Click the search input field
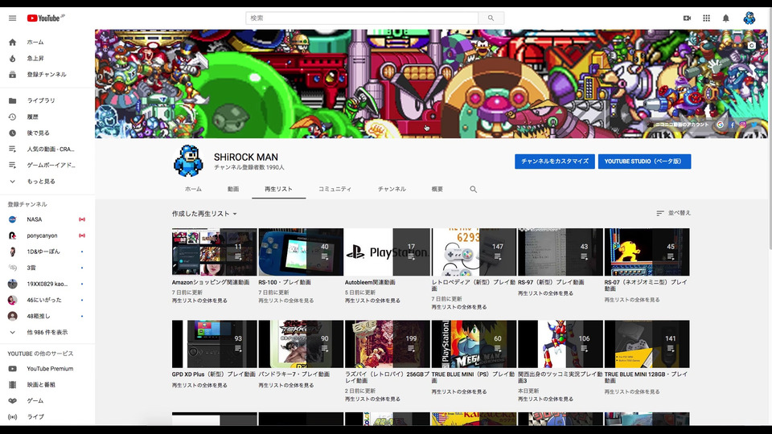This screenshot has width=772, height=434. pyautogui.click(x=362, y=18)
